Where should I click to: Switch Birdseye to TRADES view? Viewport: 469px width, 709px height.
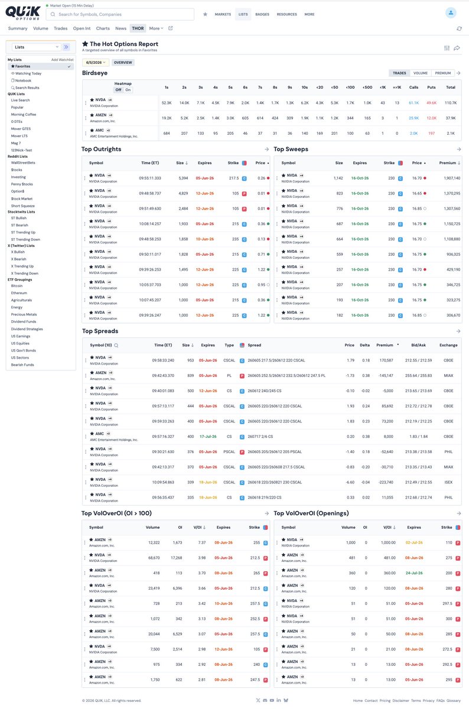click(x=400, y=73)
